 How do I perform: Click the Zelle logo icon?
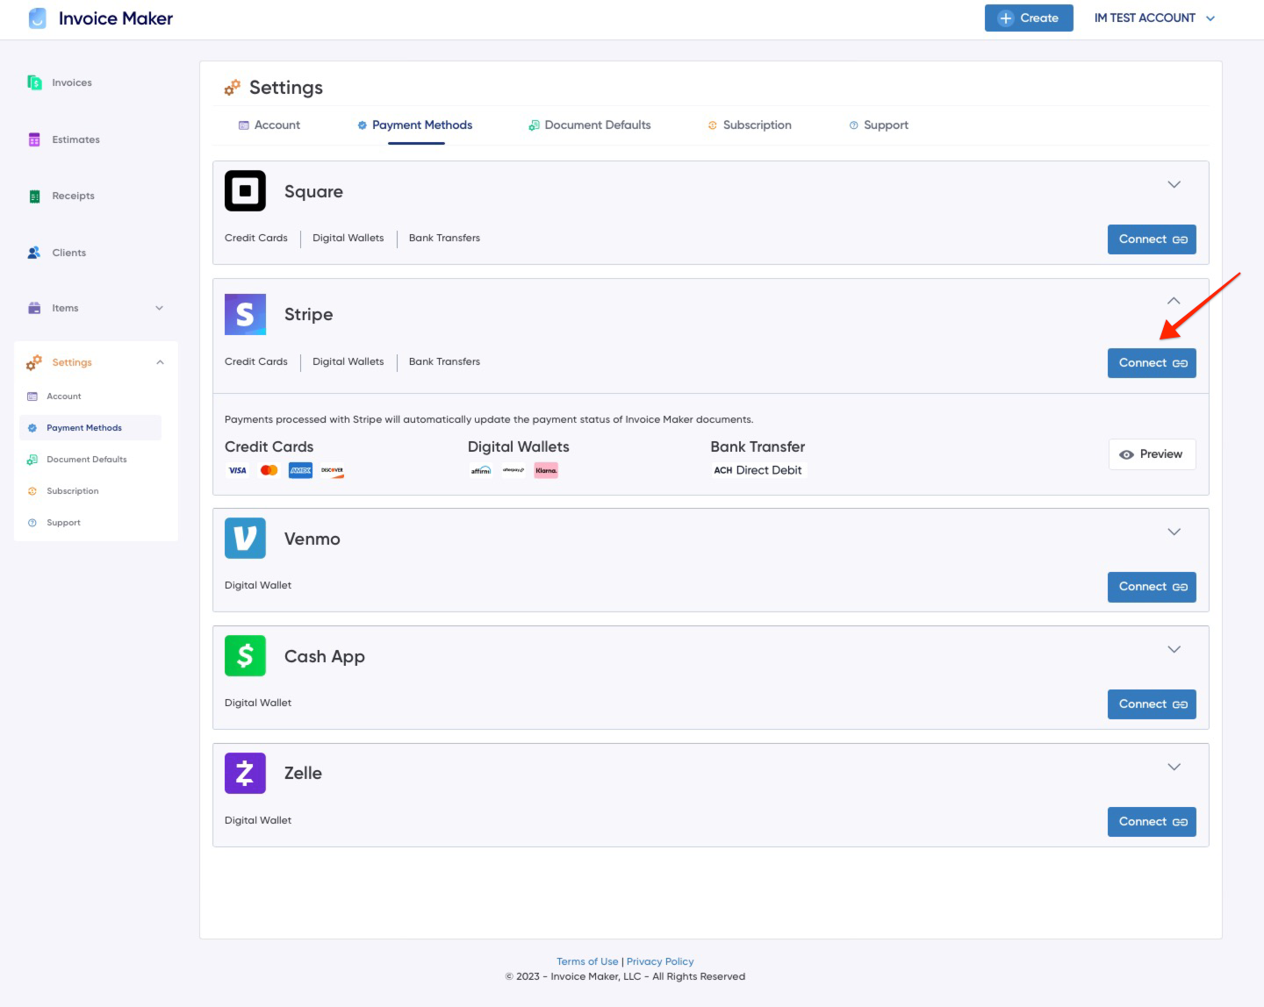[245, 773]
